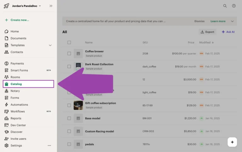This screenshot has width=242, height=152.
Task: Click the PandaDoc rocket logo icon
Action: click(6, 6)
